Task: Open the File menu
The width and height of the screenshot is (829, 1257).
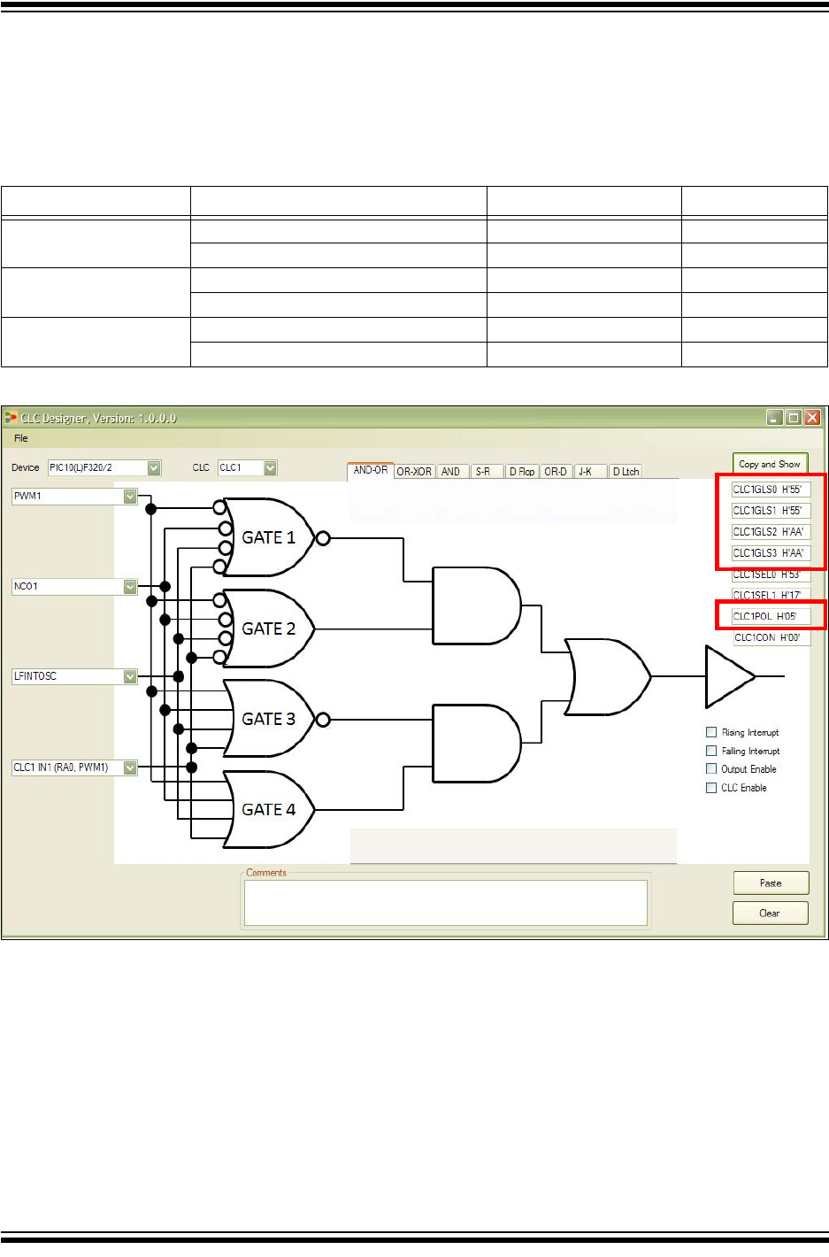Action: pos(21,438)
